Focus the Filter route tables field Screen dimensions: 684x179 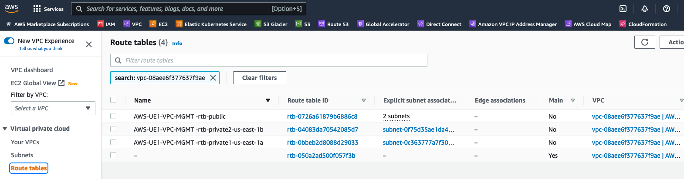pos(269,60)
